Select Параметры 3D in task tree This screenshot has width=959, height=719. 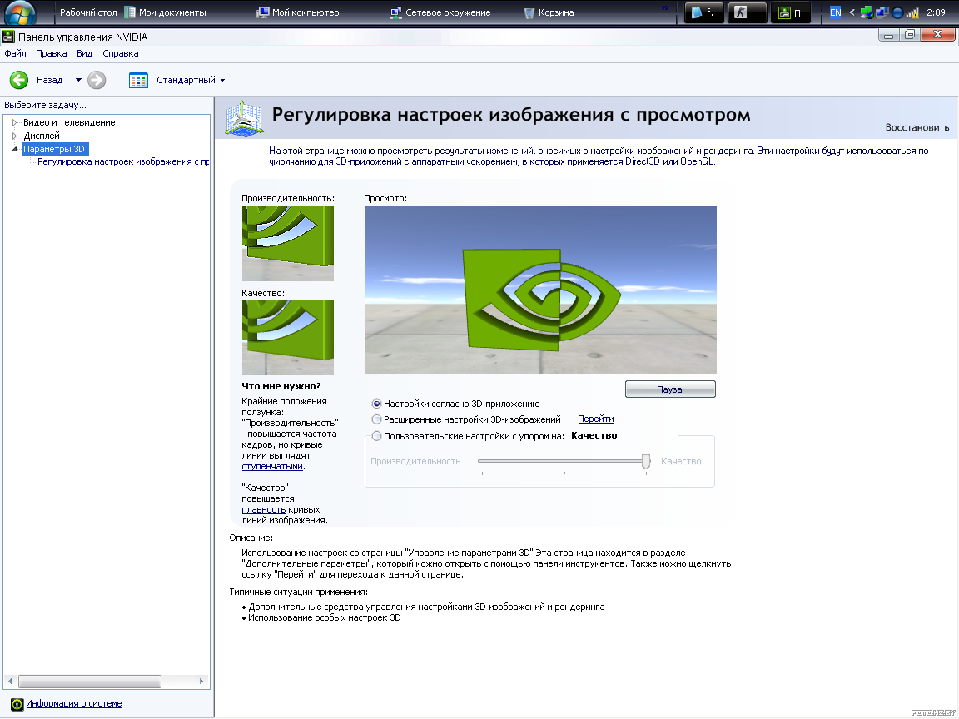pyautogui.click(x=55, y=149)
